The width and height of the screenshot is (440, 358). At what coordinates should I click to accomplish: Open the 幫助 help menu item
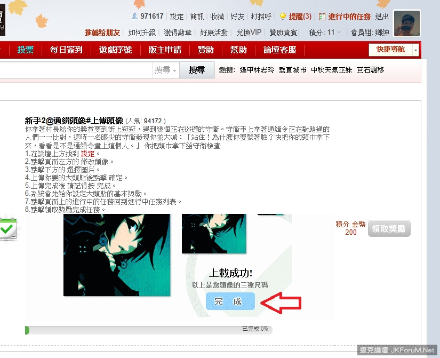tap(238, 50)
